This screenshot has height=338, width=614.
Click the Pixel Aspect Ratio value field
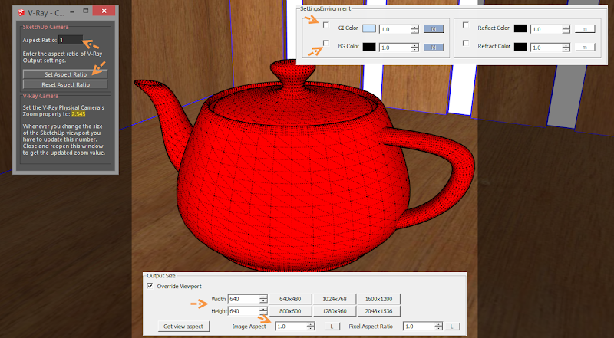(418, 327)
